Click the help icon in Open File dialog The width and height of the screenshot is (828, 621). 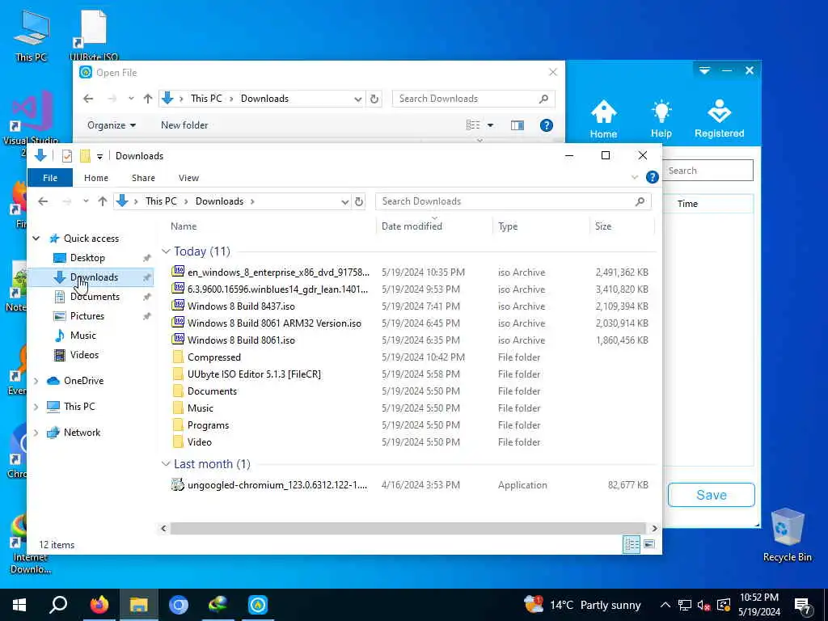547,125
